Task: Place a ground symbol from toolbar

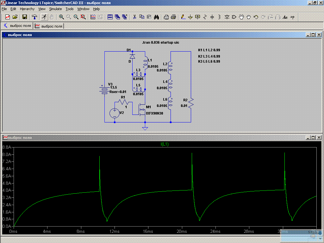Action: coord(190,17)
